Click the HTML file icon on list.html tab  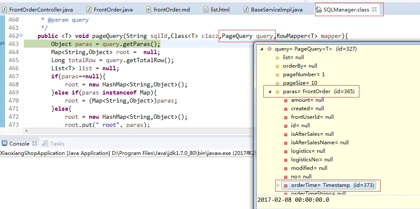tap(206, 10)
